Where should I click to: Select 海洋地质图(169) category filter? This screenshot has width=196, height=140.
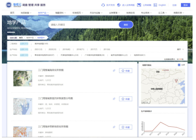[x=41, y=44]
